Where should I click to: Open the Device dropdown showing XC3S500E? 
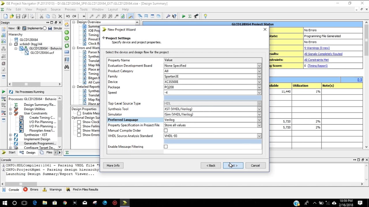(212, 82)
